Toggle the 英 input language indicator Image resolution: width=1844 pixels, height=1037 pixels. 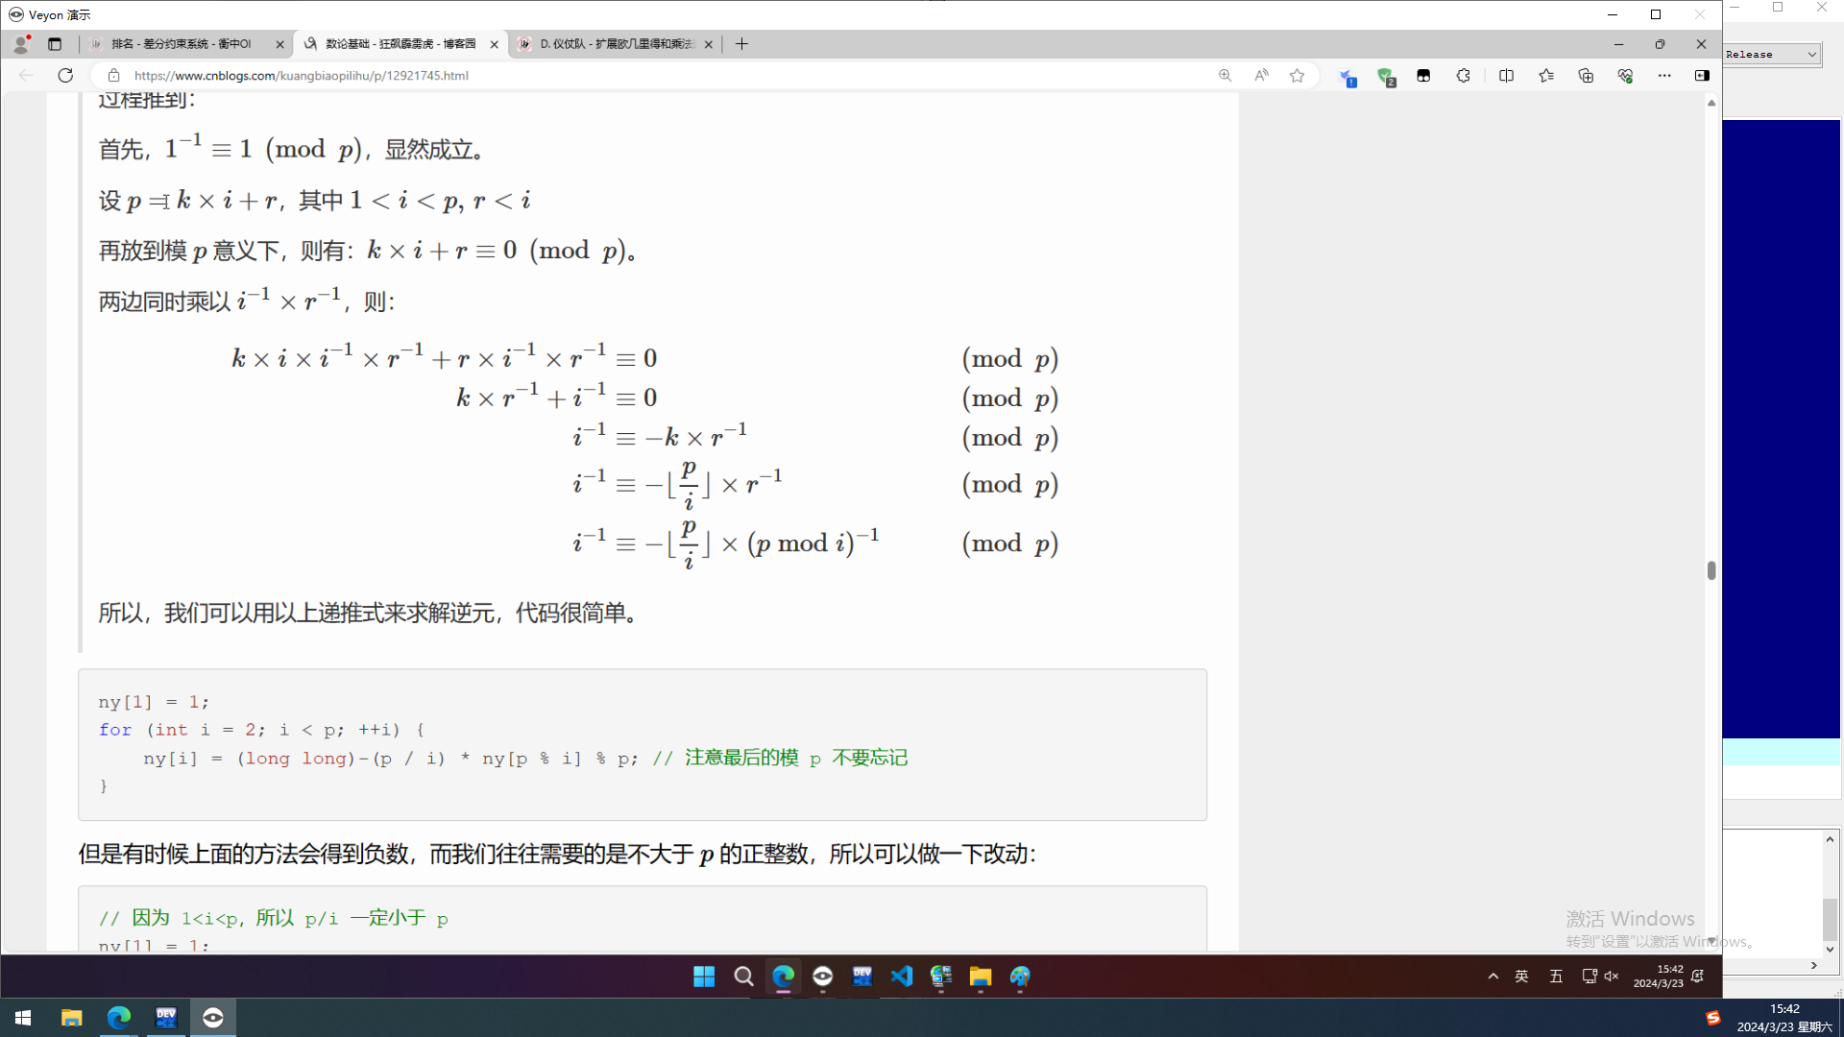(1521, 977)
